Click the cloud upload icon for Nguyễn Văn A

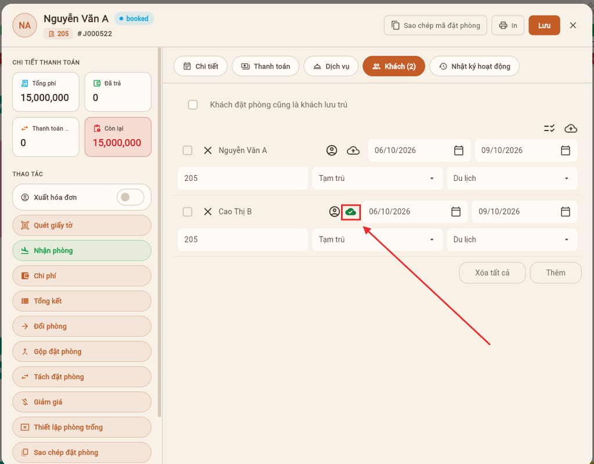[x=353, y=151]
